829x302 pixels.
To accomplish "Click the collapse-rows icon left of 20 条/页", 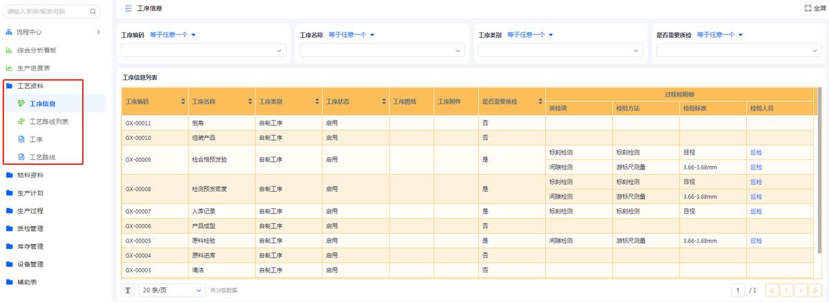I will (128, 290).
